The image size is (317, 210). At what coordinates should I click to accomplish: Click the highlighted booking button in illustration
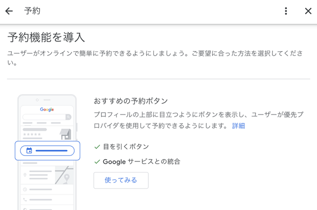coord(48,151)
